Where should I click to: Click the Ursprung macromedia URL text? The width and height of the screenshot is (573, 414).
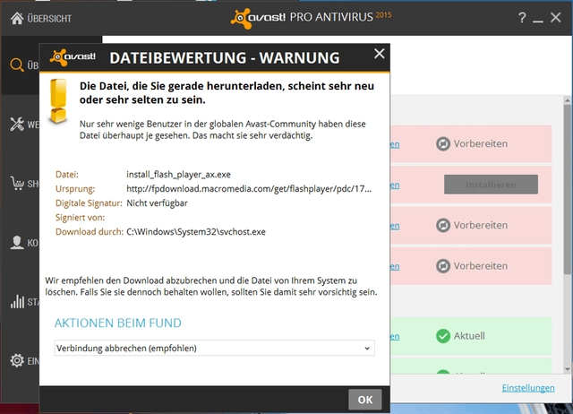(249, 189)
